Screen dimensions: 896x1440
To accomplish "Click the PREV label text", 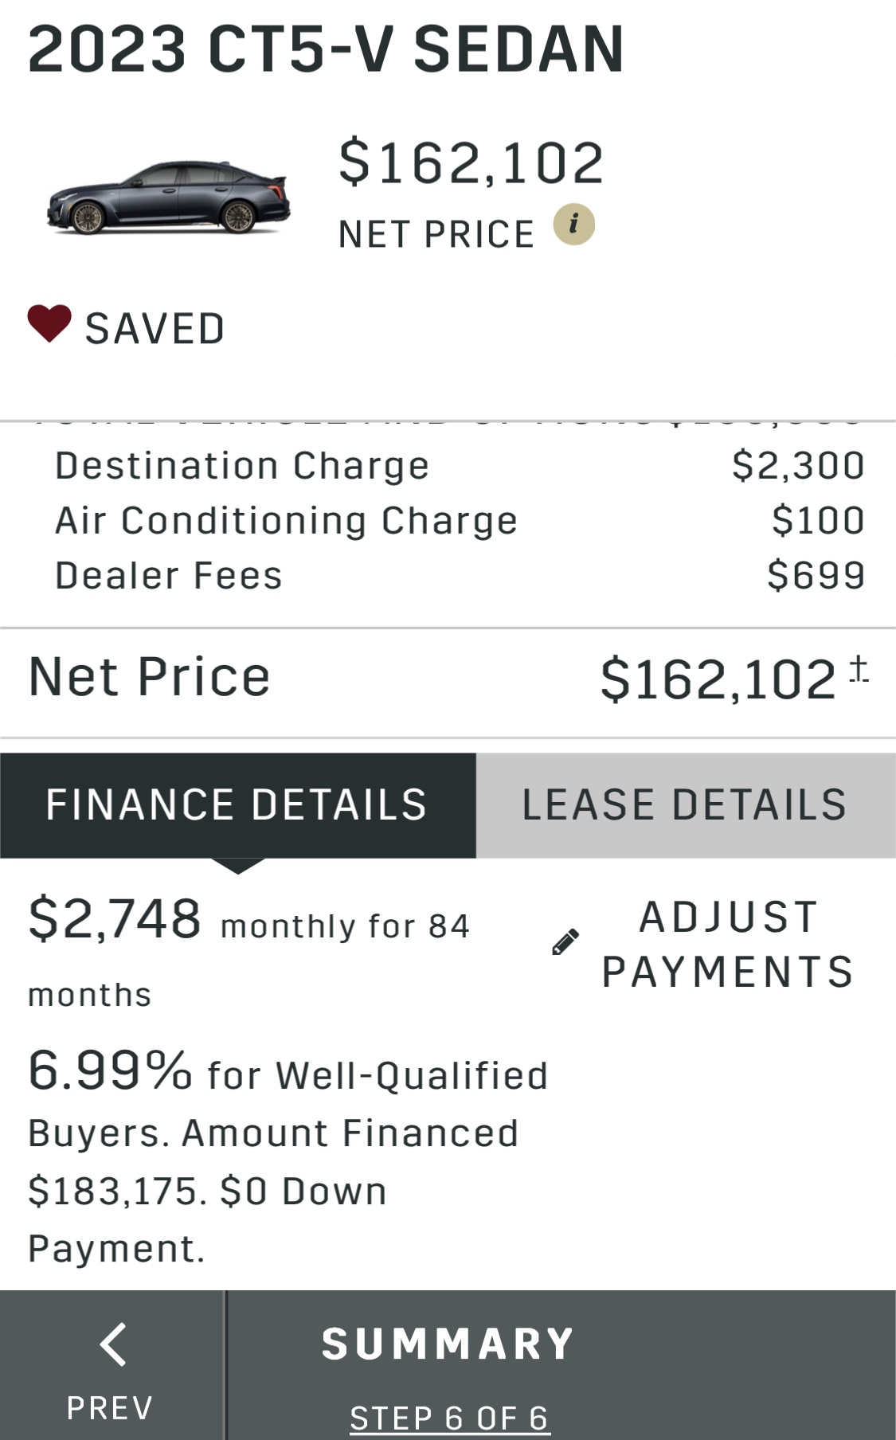I will 110,1407.
